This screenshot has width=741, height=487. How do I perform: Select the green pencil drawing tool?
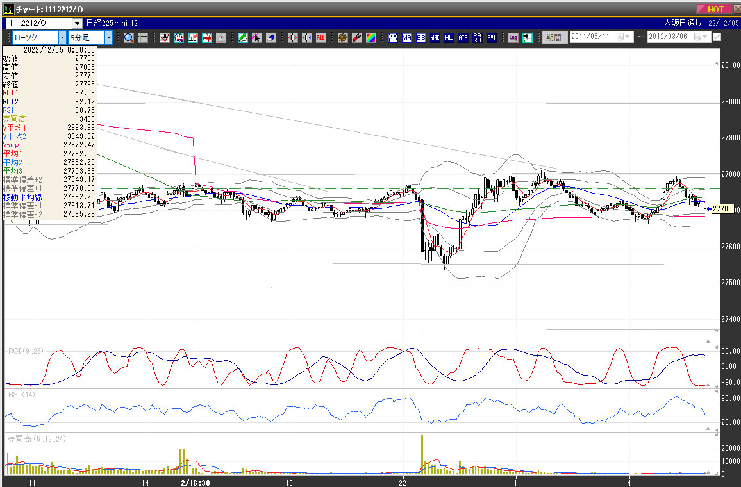[x=243, y=38]
